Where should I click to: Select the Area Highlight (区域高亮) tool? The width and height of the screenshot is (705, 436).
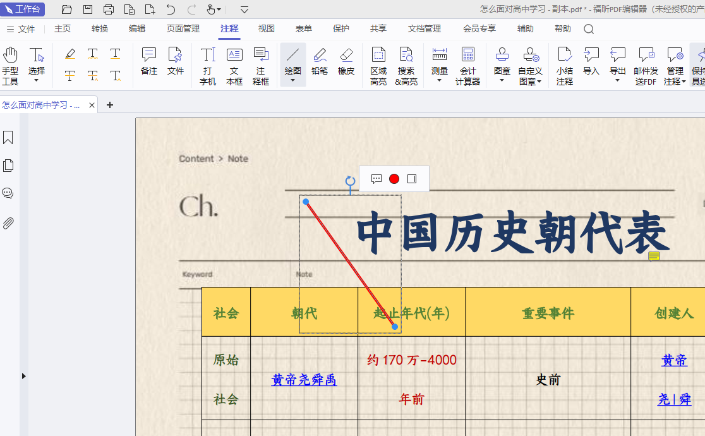[x=378, y=64]
